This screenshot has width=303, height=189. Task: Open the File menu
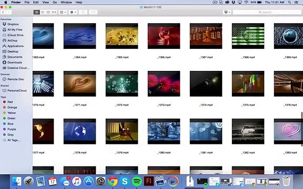coord(27,2)
